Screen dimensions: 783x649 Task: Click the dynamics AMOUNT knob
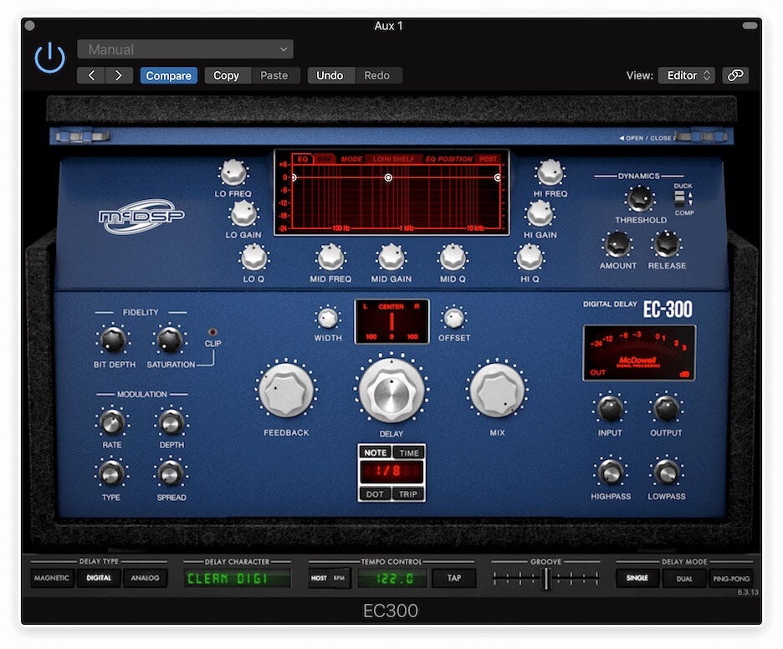pos(617,244)
